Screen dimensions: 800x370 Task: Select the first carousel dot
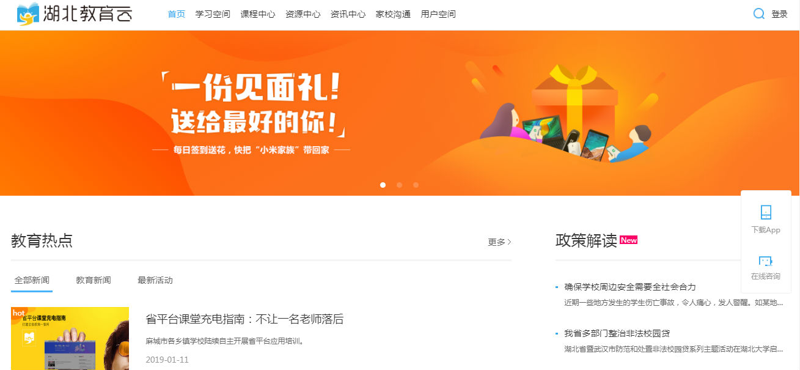383,185
